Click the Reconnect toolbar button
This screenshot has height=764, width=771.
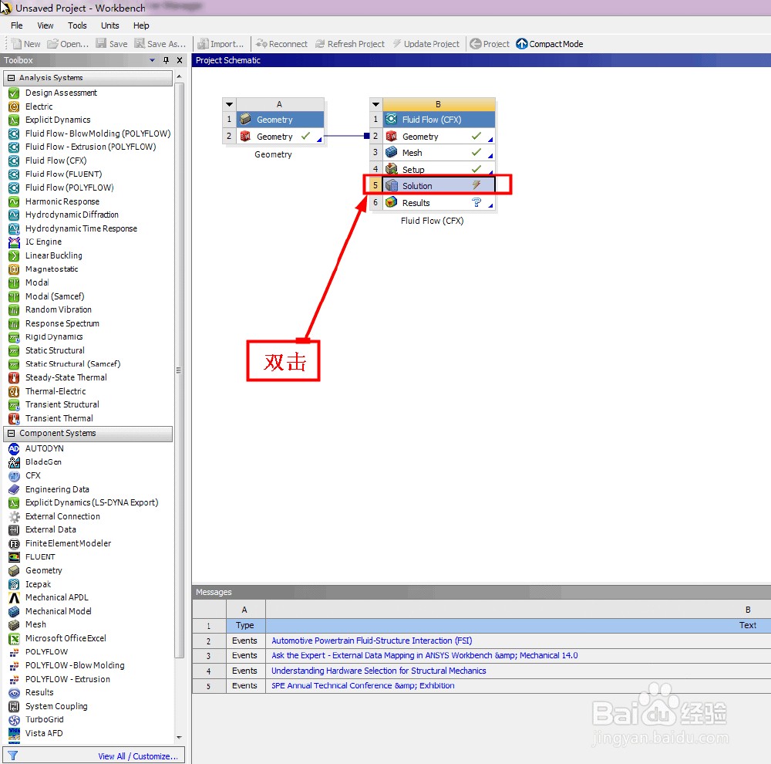tap(281, 44)
